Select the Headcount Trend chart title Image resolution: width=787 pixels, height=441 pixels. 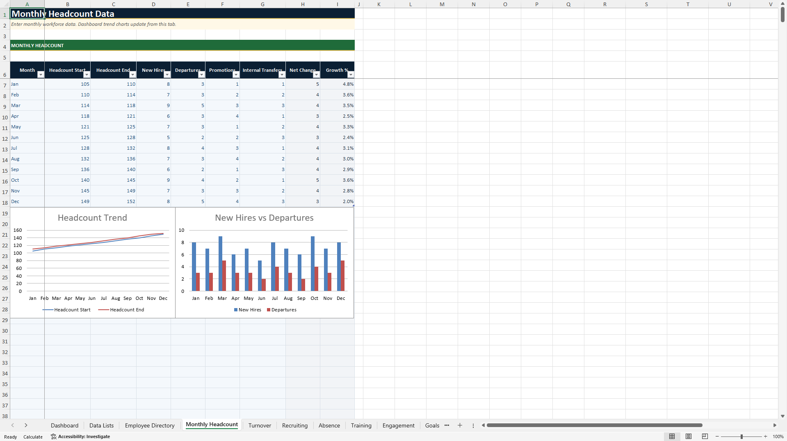point(92,218)
